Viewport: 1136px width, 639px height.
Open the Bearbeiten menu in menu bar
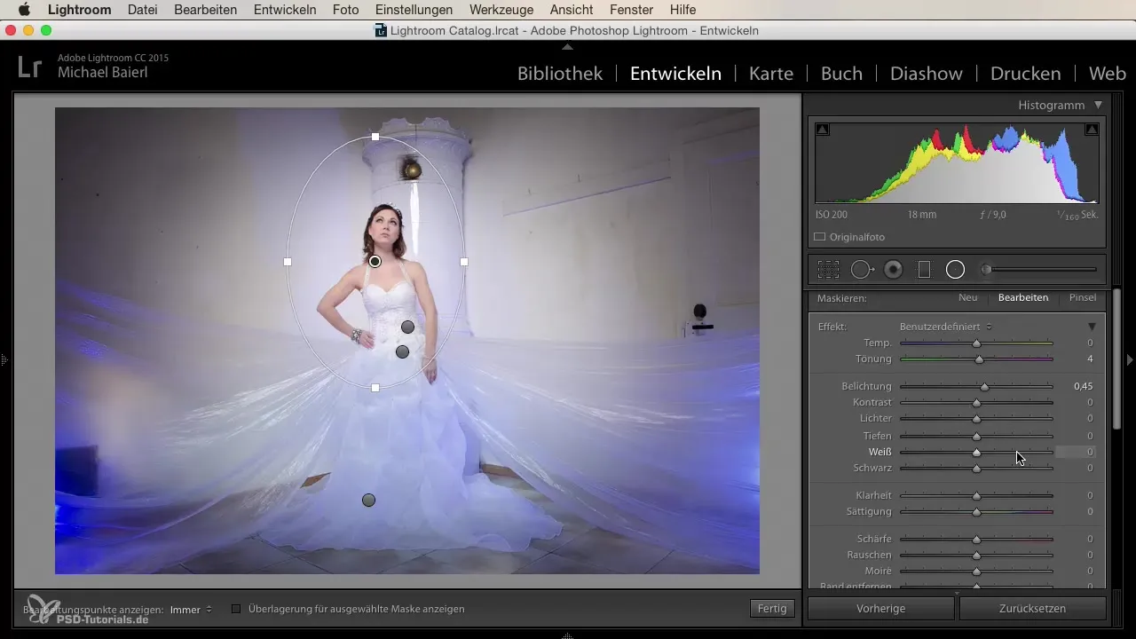tap(206, 10)
